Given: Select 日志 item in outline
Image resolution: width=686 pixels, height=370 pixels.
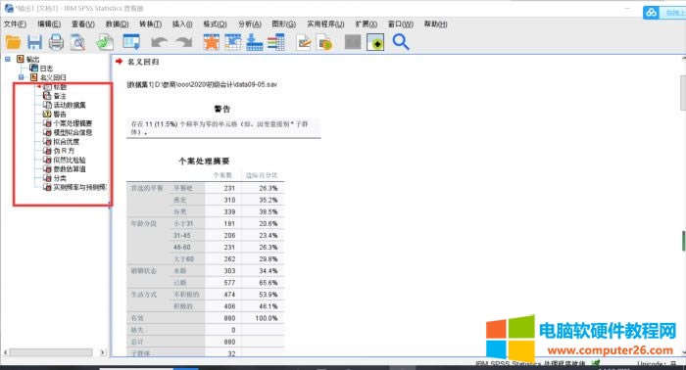Looking at the screenshot, I should (46, 69).
